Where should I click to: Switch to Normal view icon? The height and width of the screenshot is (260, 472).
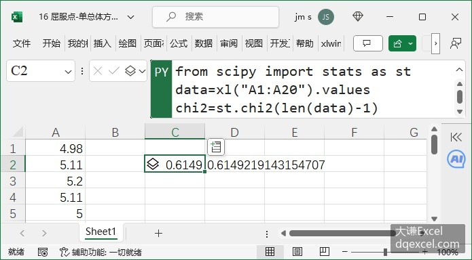[x=270, y=252]
